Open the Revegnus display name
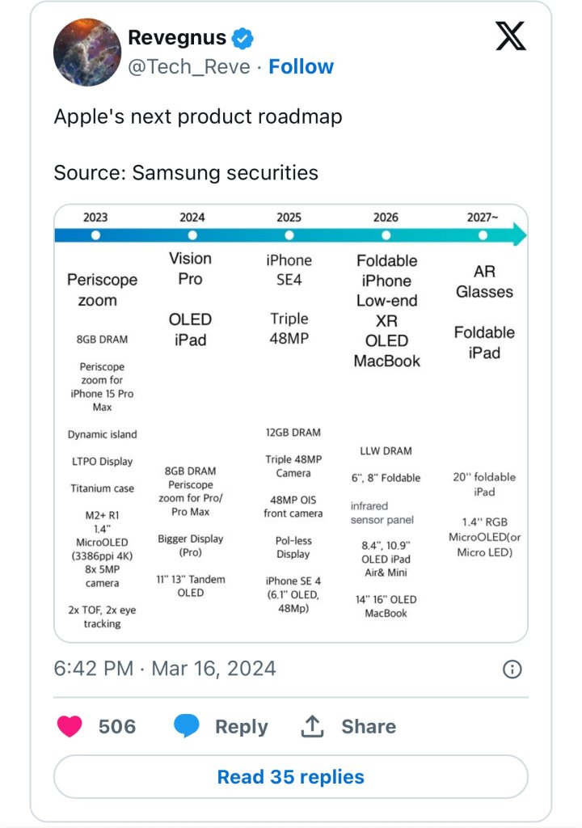 point(177,37)
